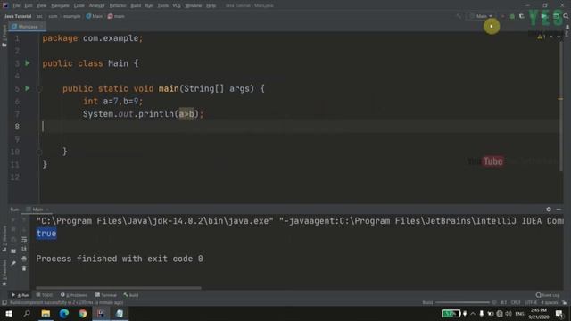
Task: Click tool window quick-access icon in status bar
Action: 4,302
